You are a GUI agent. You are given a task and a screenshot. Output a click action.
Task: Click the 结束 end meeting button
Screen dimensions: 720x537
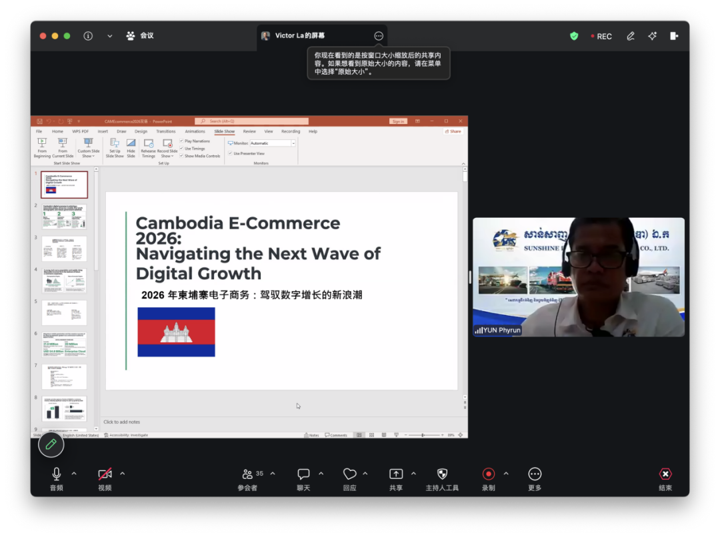(665, 474)
